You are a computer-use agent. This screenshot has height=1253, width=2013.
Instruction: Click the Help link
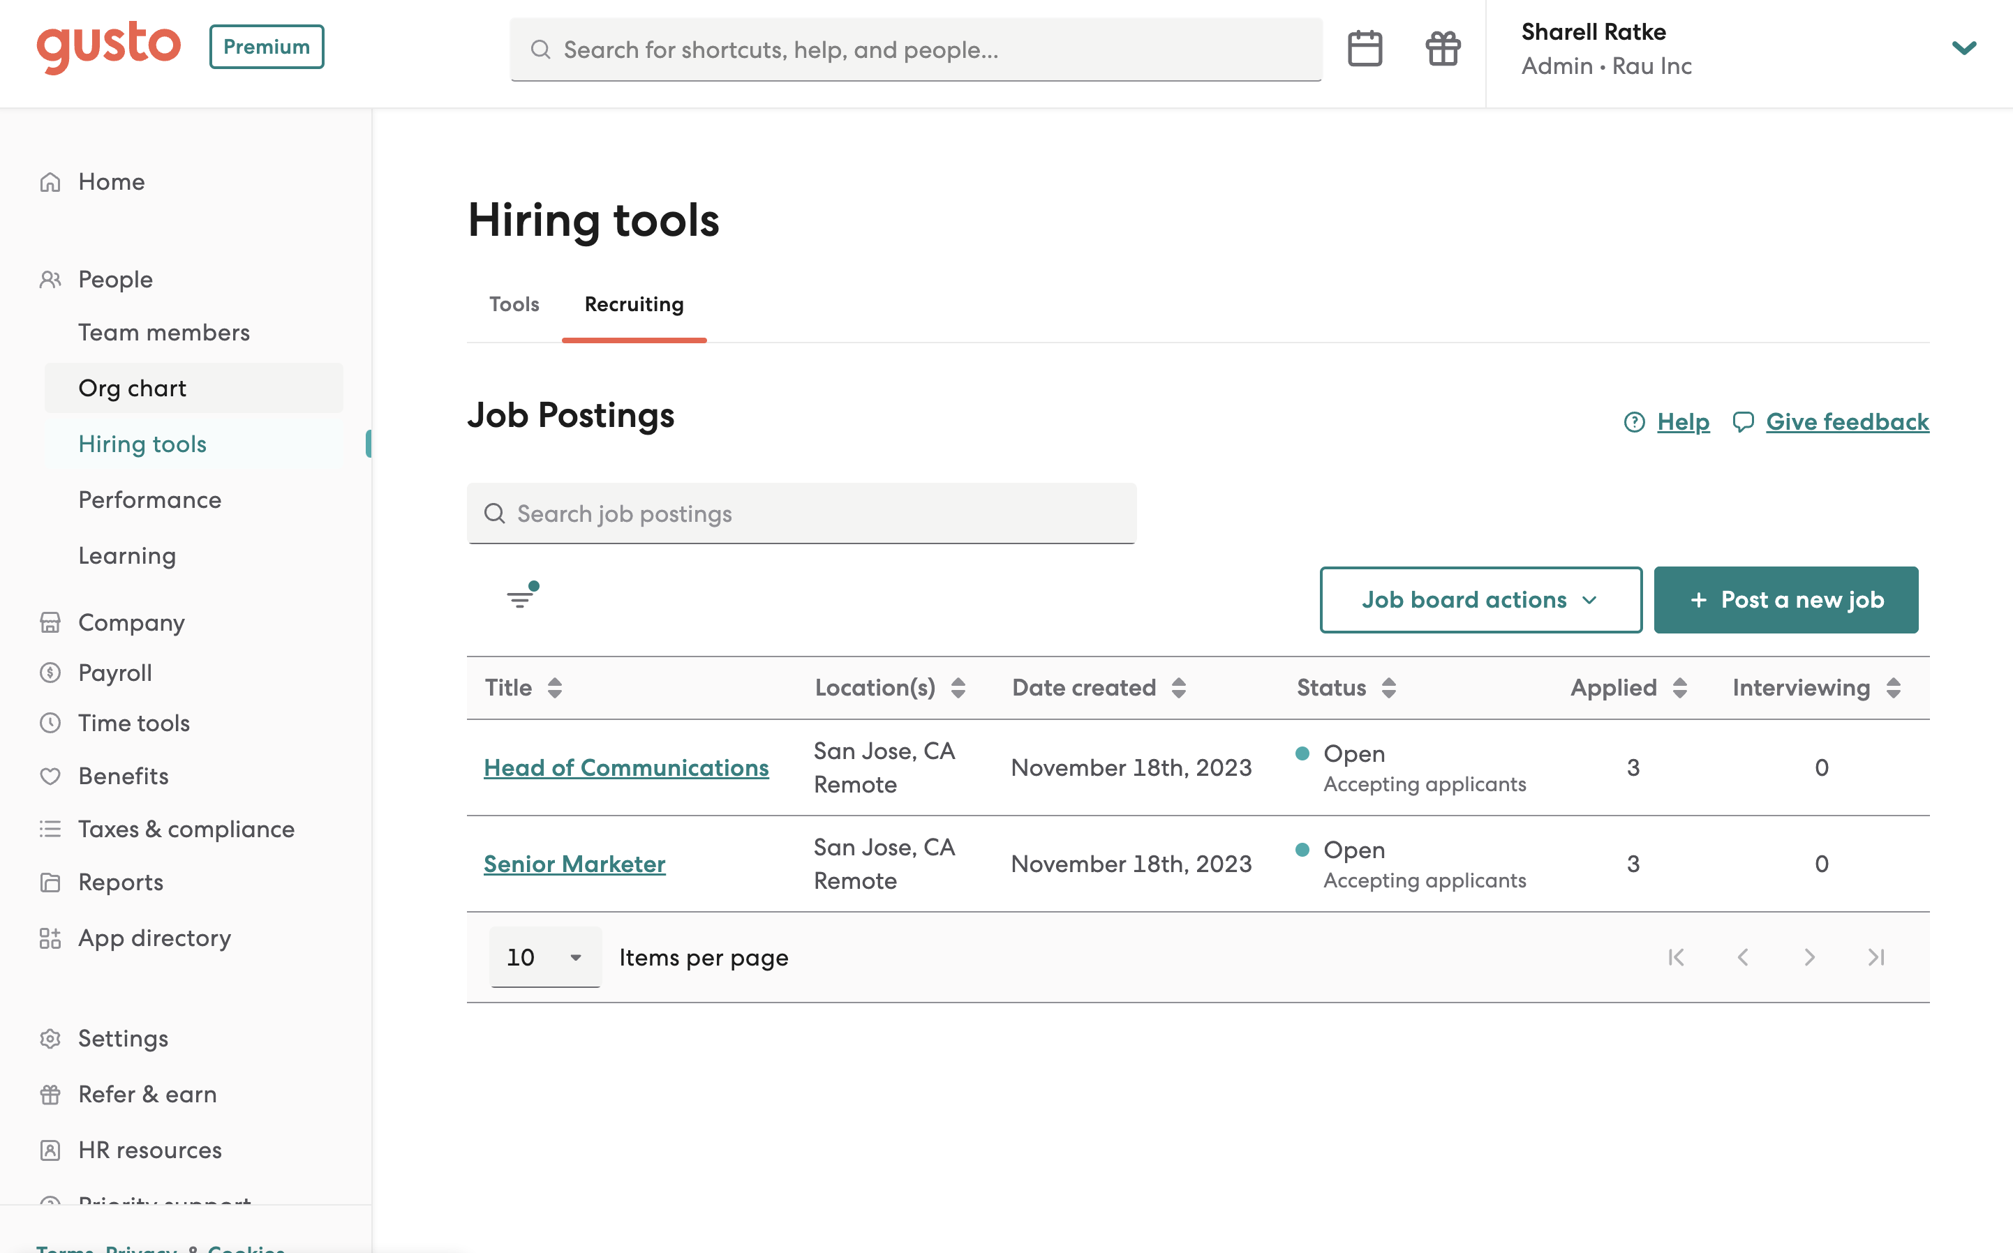[x=1683, y=422]
